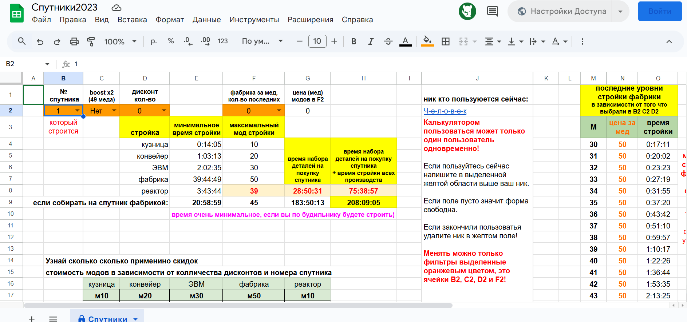Open all sheets list icon
This screenshot has width=687, height=322.
point(53,319)
